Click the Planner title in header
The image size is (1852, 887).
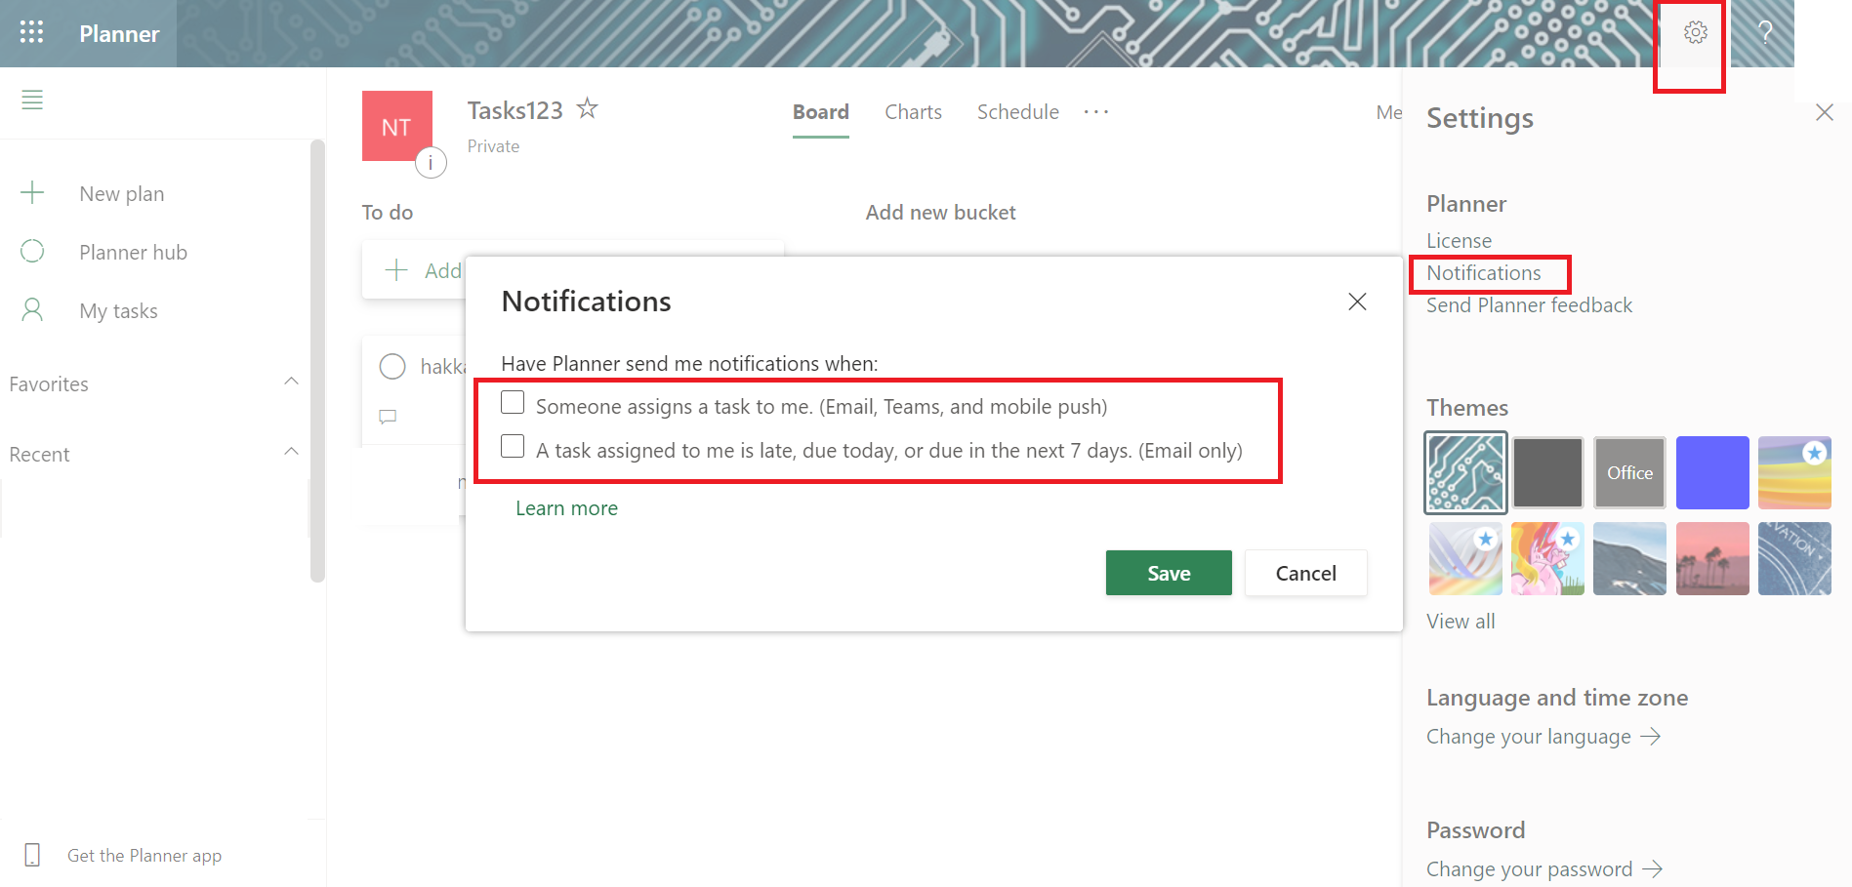tap(119, 33)
